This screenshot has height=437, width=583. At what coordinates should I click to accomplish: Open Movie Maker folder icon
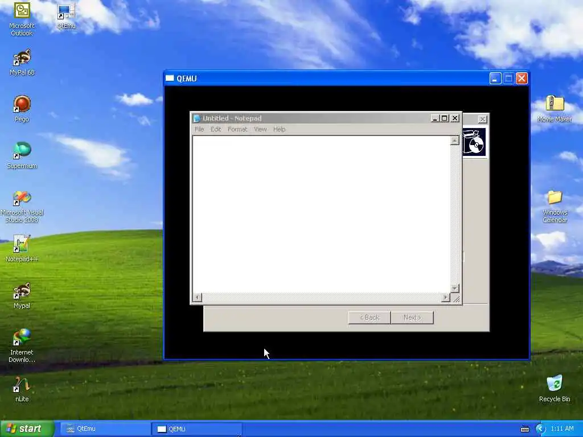pyautogui.click(x=555, y=109)
